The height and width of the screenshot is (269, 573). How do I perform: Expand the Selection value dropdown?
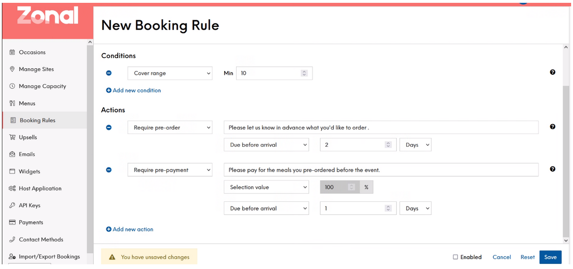(x=266, y=187)
